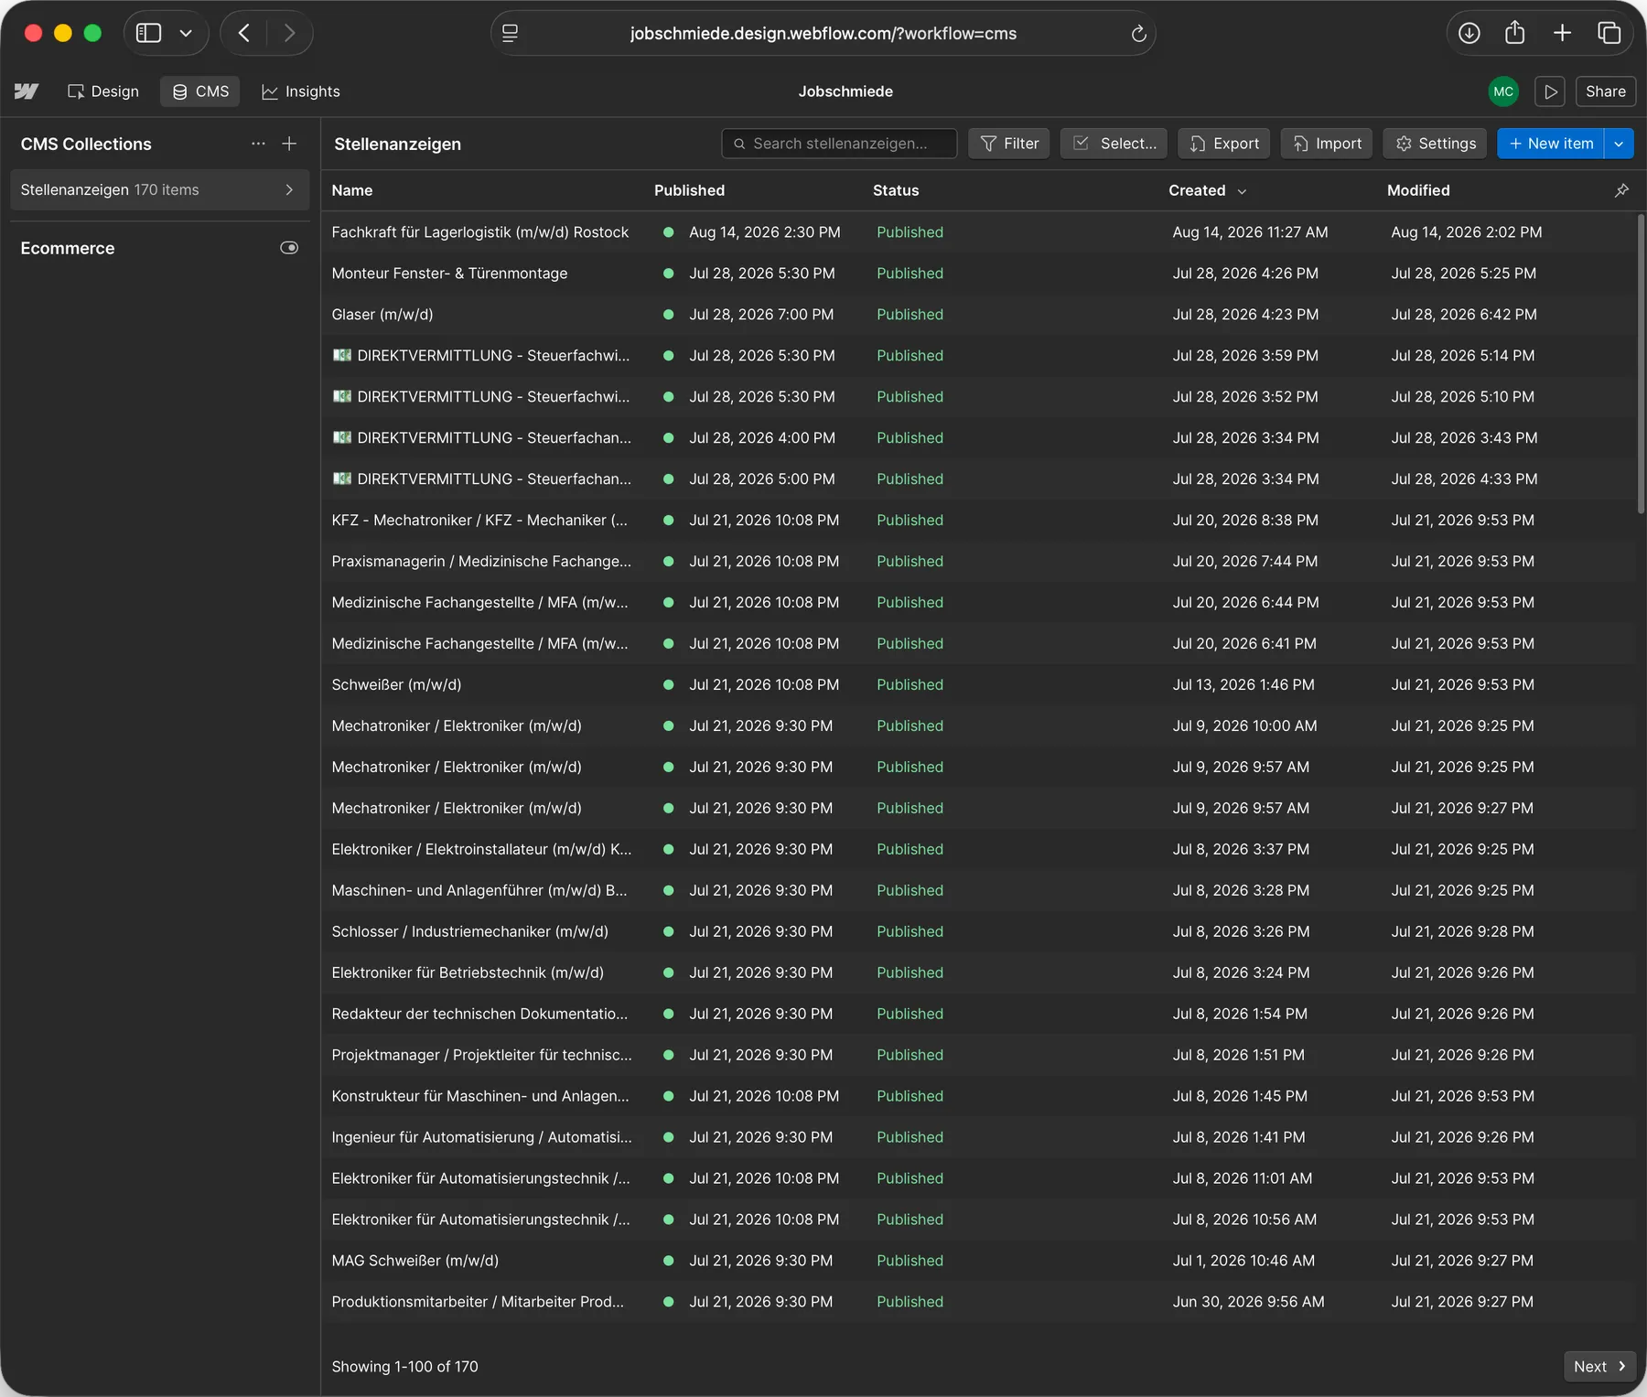Select the Stellenanzeigen 170 items collection
Viewport: 1647px width, 1397px height.
[160, 189]
